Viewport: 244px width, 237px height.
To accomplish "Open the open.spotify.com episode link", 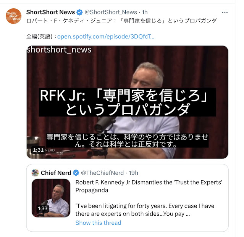I will point(106,37).
